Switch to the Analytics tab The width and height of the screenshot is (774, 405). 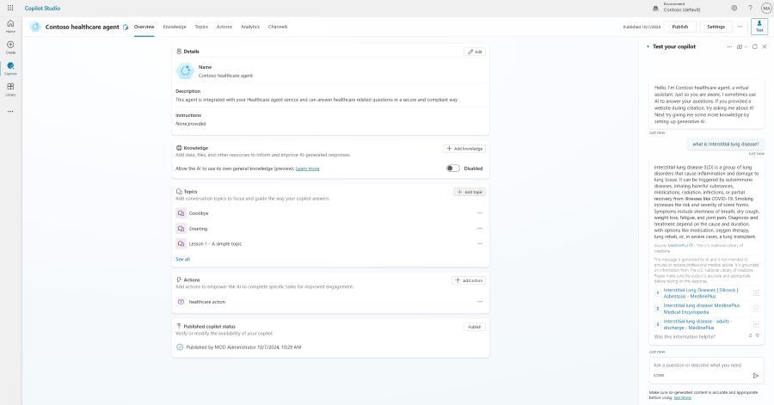tap(250, 27)
